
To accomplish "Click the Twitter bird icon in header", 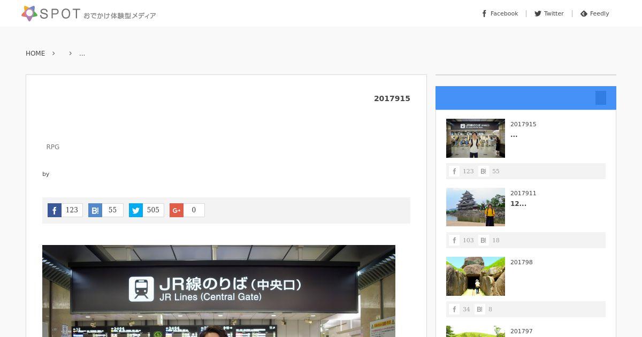I will click(538, 13).
